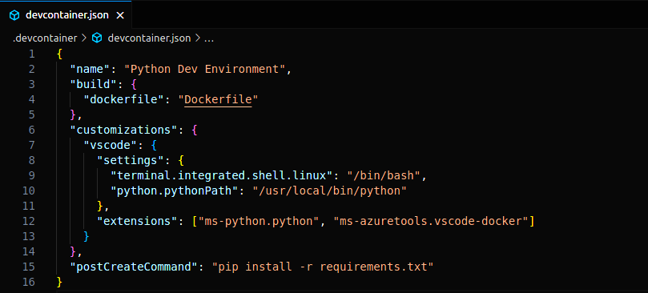Image resolution: width=648 pixels, height=293 pixels.
Task: Click the opening brace on line 1
Action: (59, 54)
